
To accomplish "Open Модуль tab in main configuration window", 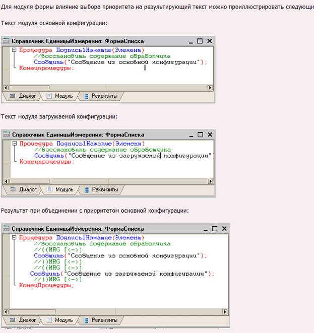I will (60, 96).
